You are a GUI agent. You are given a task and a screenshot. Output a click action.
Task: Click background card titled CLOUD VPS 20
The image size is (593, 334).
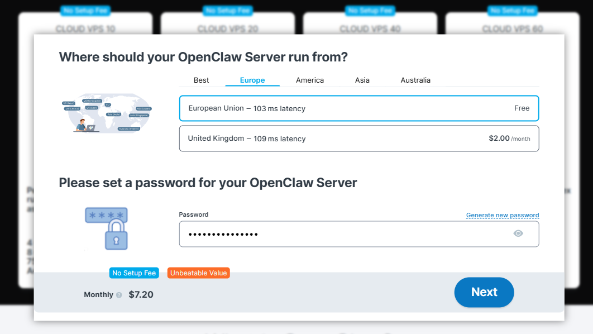coord(228,28)
